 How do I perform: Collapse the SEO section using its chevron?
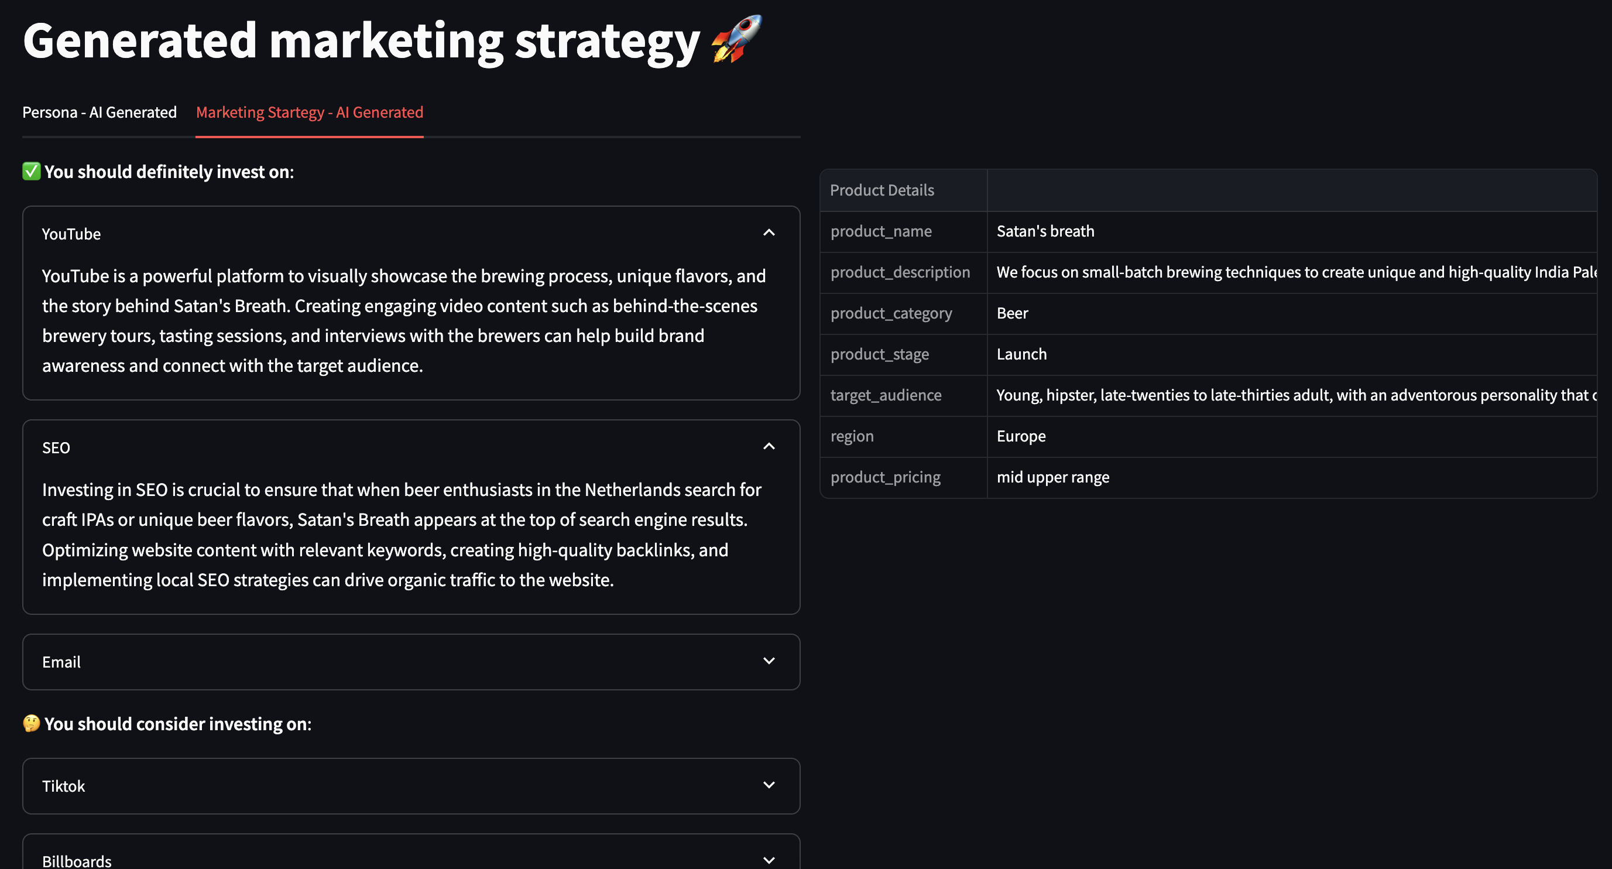pos(769,446)
